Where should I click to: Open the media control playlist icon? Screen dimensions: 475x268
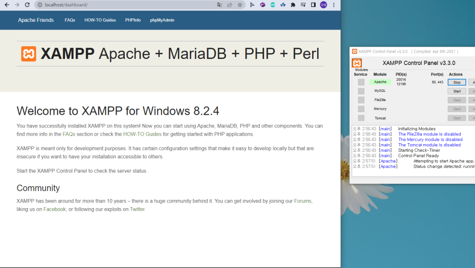(303, 5)
